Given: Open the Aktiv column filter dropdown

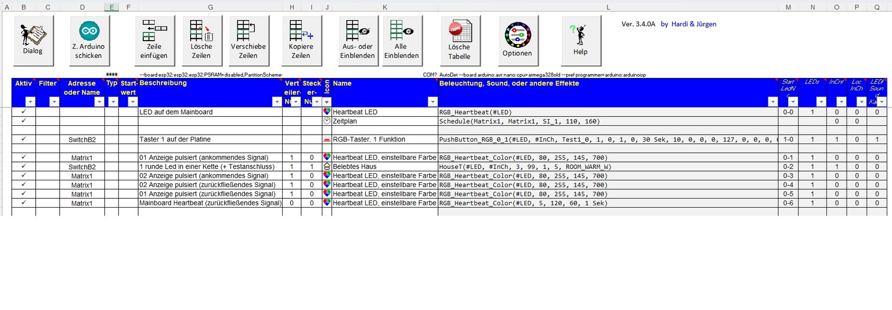Looking at the screenshot, I should [x=30, y=102].
